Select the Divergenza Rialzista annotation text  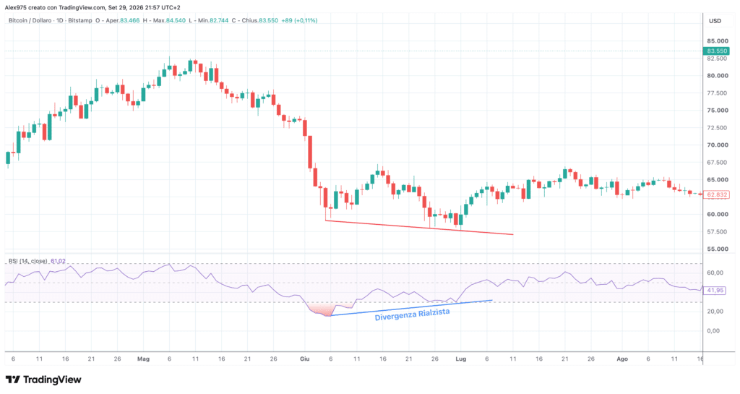coord(412,314)
